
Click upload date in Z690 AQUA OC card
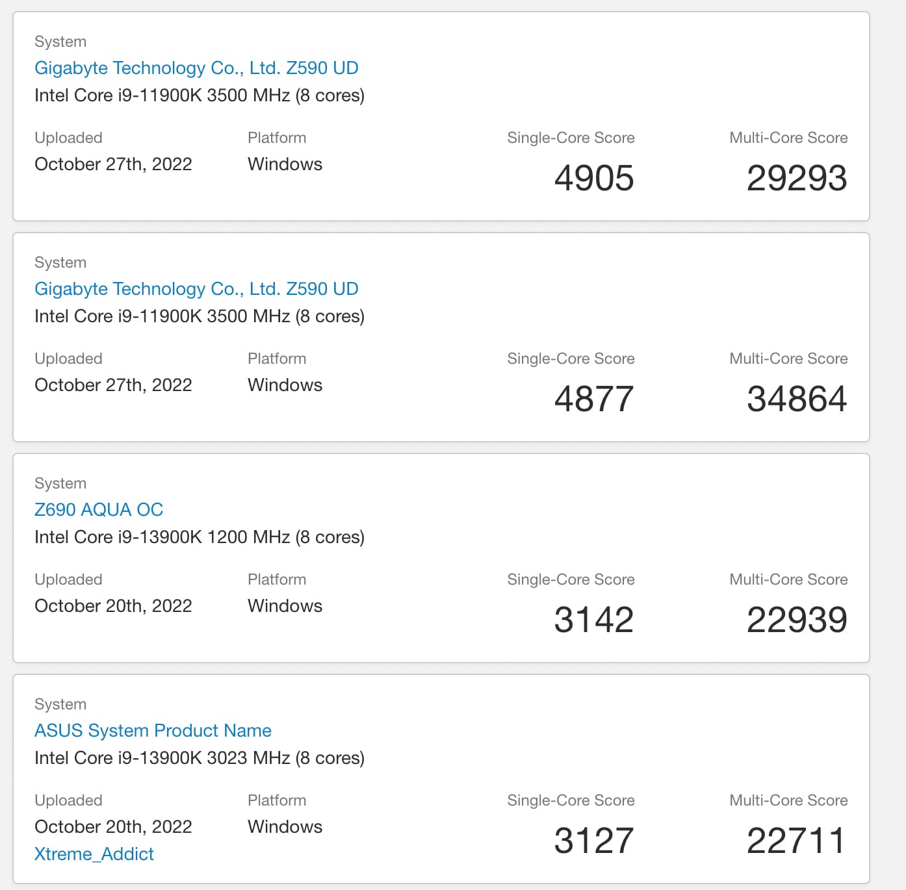click(x=113, y=606)
